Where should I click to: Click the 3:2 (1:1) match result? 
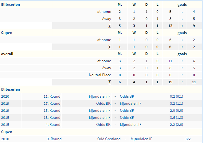coord(177,103)
